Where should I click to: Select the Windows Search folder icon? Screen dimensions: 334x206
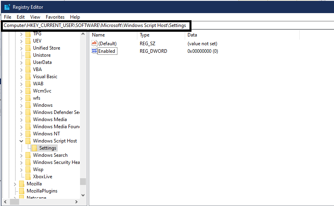pyautogui.click(x=28, y=155)
